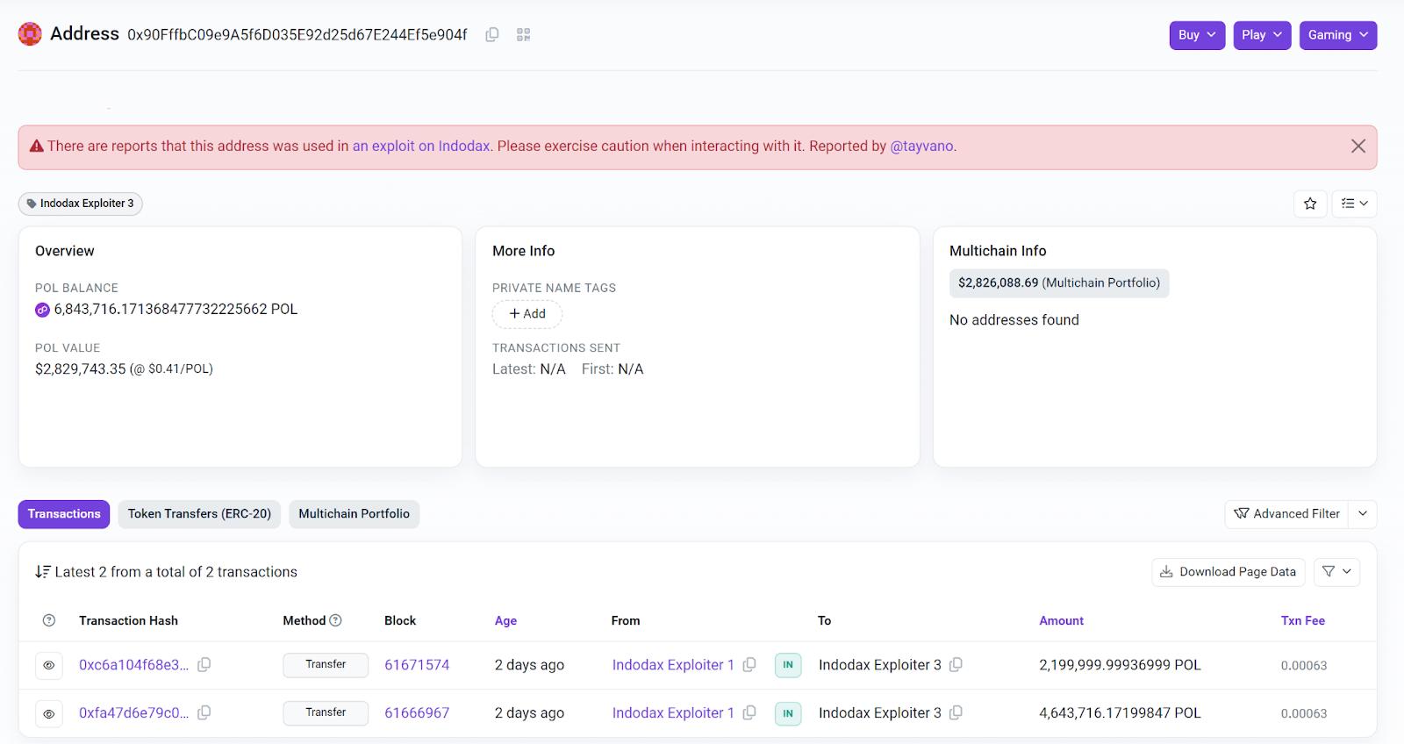Open block 61671574
1404x744 pixels.
pos(417,665)
